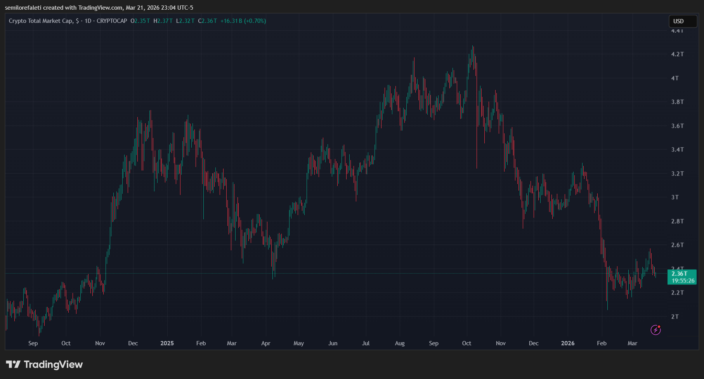Click the "semilorefaleti created with TradingView.com" header text
The width and height of the screenshot is (704, 379).
point(64,8)
